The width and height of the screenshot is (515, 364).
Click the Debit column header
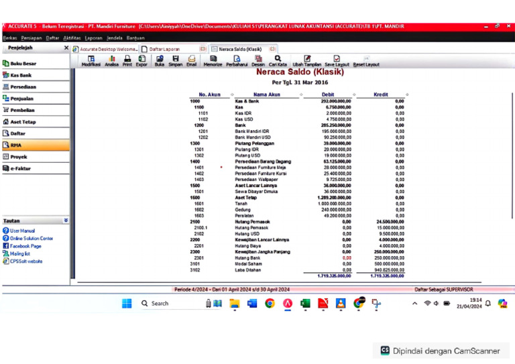tap(328, 95)
